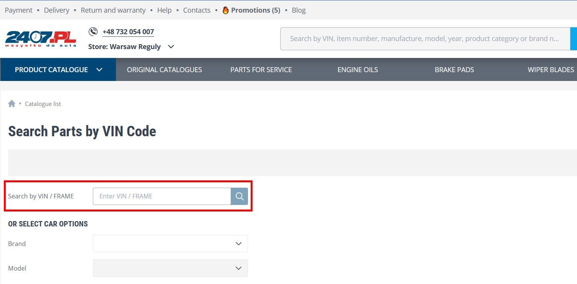
Task: Open the Contacts page
Action: pyautogui.click(x=197, y=10)
